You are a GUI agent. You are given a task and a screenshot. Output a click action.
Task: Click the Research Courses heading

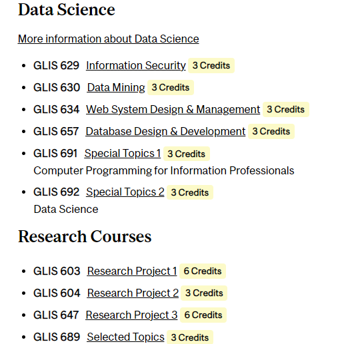pos(85,237)
